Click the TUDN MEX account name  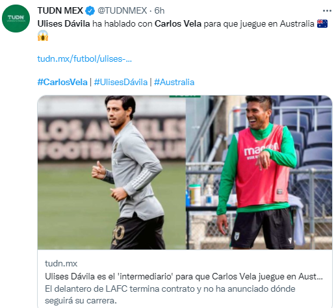click(60, 10)
